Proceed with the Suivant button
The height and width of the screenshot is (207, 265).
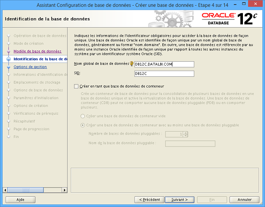click(x=180, y=200)
